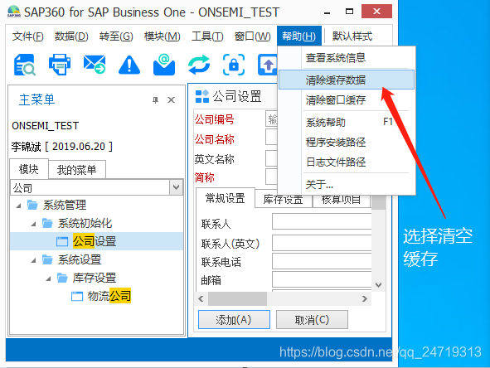490x368 pixels.
Task: Click the vertical scrollbar down arrow
Action: pos(378,285)
